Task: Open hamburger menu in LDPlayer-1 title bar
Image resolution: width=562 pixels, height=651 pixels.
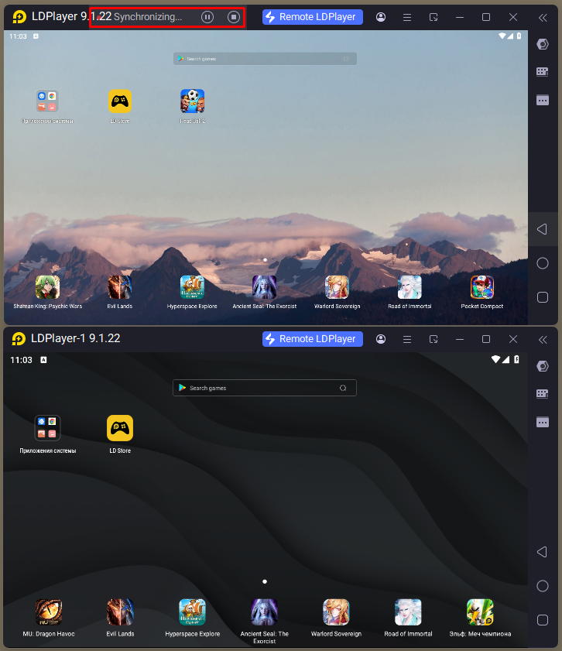Action: pos(406,339)
